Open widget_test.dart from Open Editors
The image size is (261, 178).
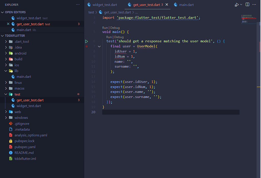point(29,18)
